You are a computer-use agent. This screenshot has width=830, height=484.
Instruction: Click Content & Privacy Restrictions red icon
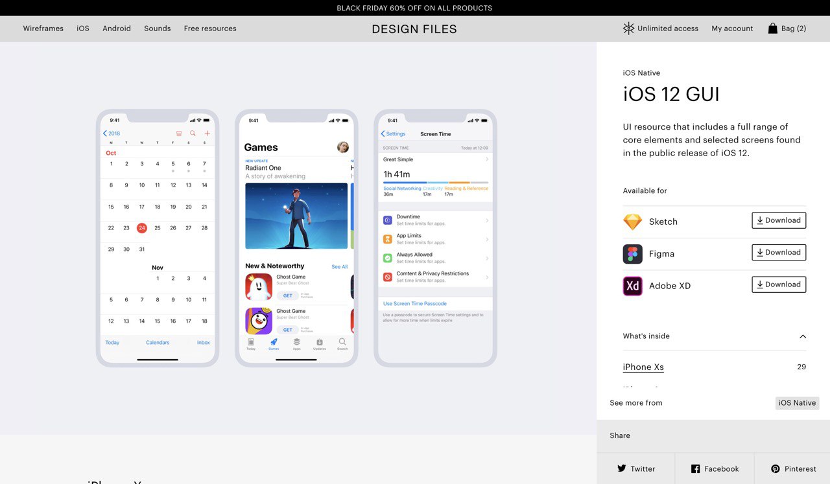tap(387, 277)
